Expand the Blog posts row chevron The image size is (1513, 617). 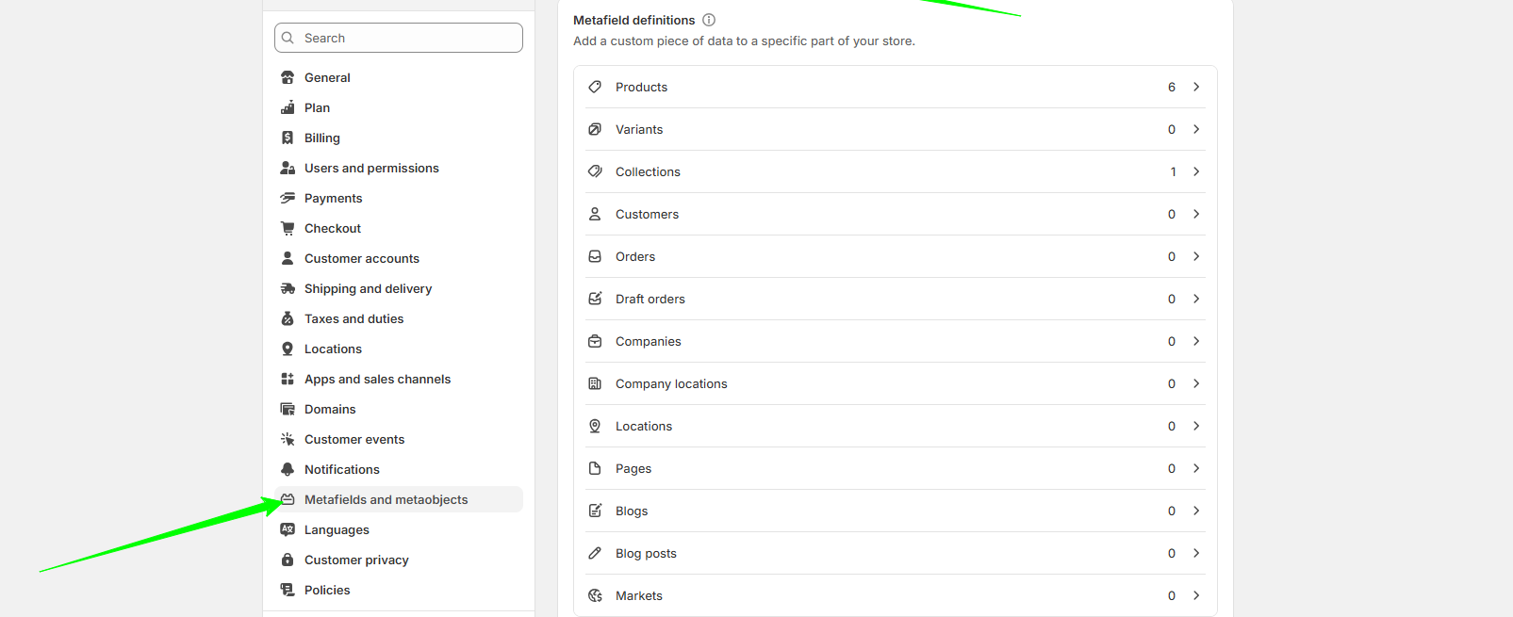[1196, 553]
